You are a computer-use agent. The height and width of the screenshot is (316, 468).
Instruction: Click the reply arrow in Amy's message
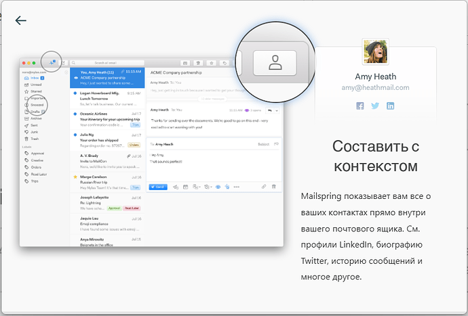[x=270, y=110]
